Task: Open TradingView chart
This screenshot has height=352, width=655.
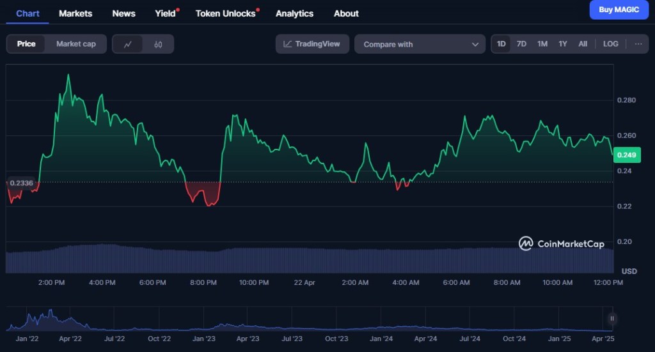Action: [312, 44]
